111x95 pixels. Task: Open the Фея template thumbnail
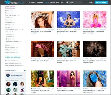(69, 79)
